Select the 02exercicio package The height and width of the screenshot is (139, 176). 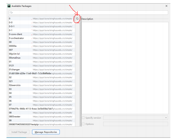(x=42, y=85)
